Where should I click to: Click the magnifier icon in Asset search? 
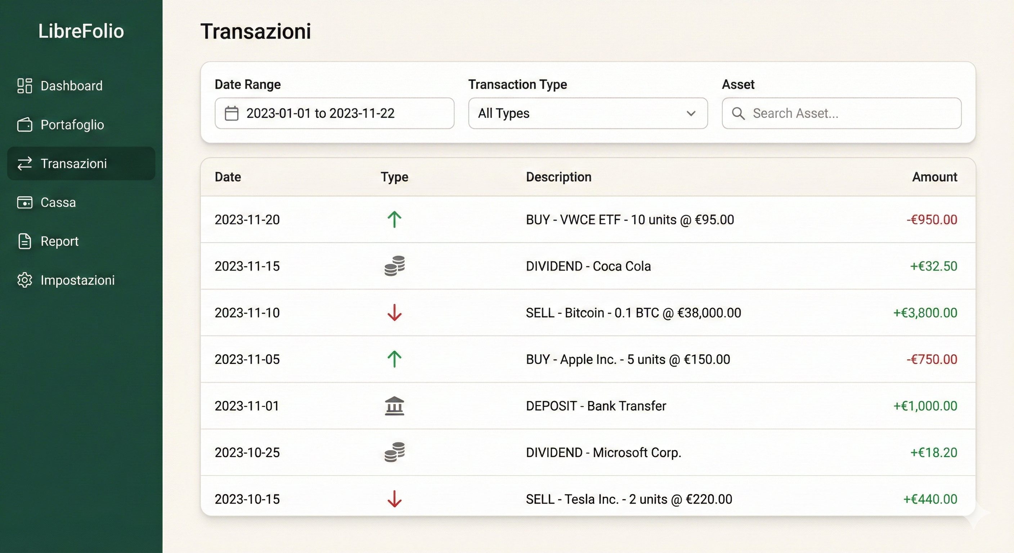738,113
